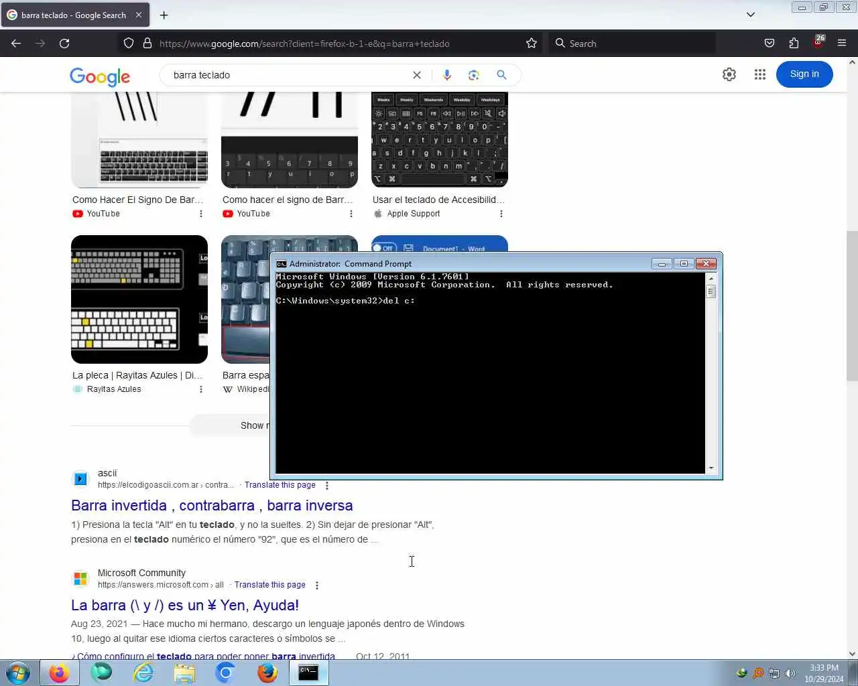Open the Google apps grid
Viewport: 858px width, 686px height.
759,74
